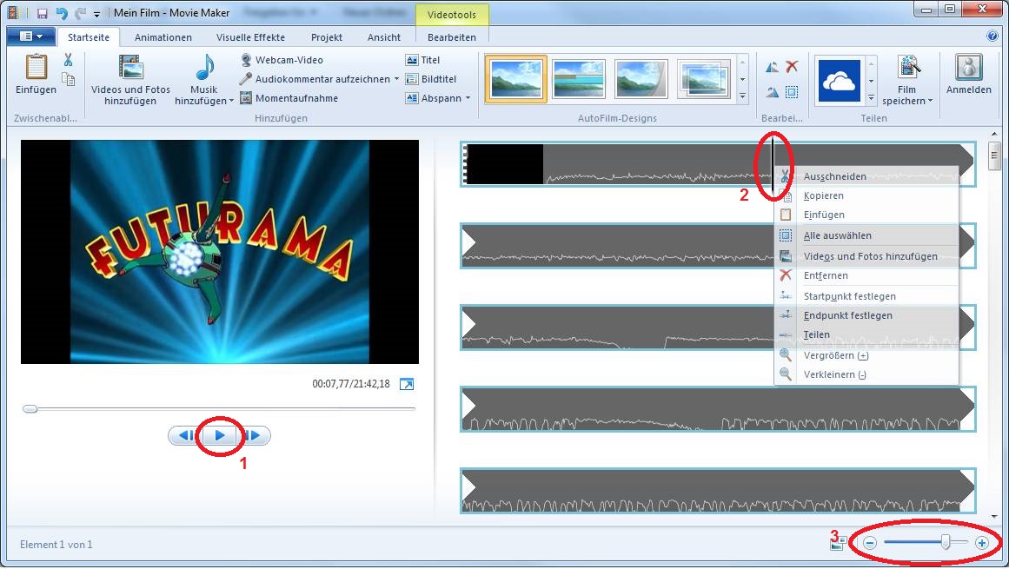Click the zoom-in plus icon in status bar

[982, 543]
